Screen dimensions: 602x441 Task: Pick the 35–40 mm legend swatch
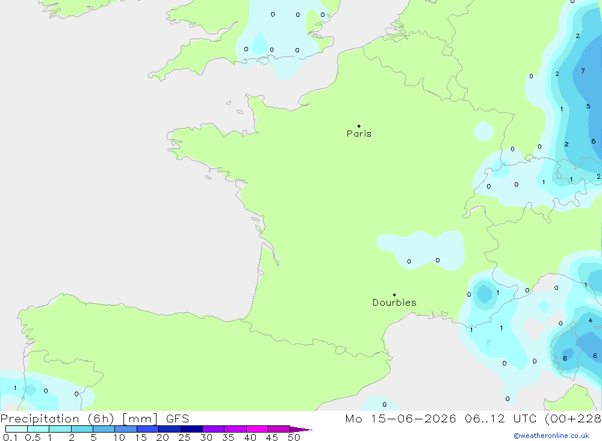point(235,429)
